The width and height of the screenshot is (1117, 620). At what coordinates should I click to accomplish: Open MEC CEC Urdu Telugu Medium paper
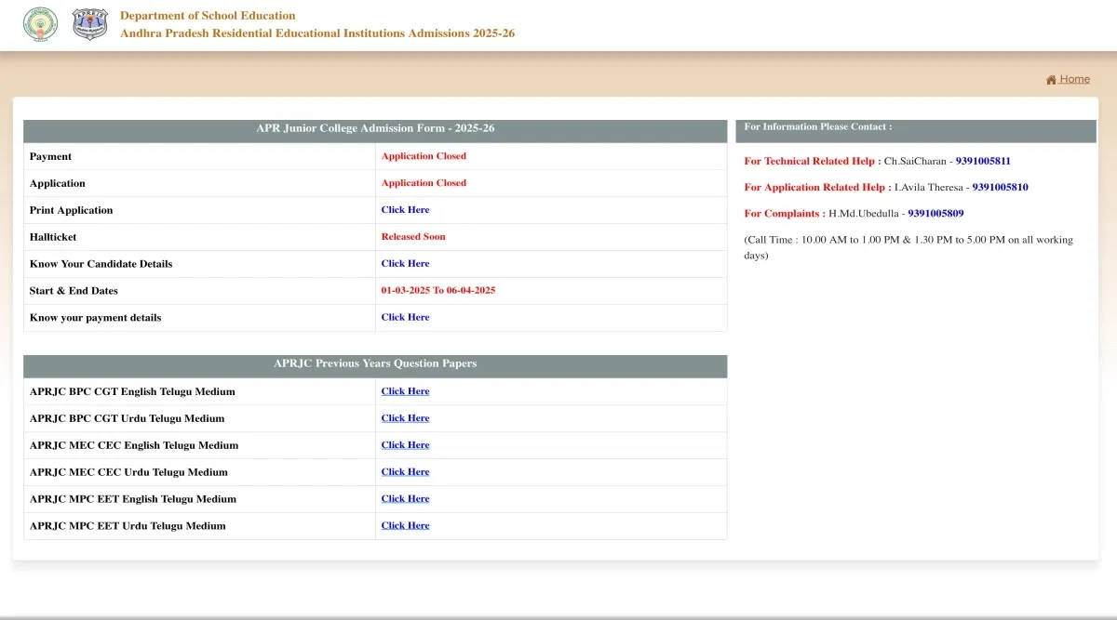(x=405, y=472)
